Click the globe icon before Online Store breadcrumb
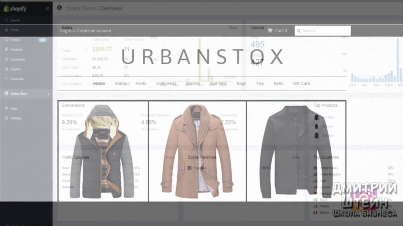 [59, 8]
